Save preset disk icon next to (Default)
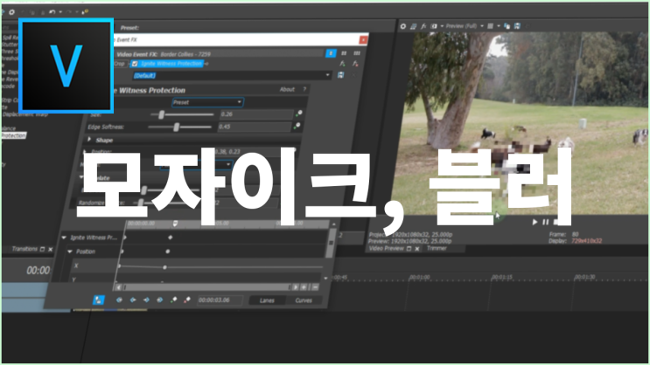 pyautogui.click(x=341, y=75)
